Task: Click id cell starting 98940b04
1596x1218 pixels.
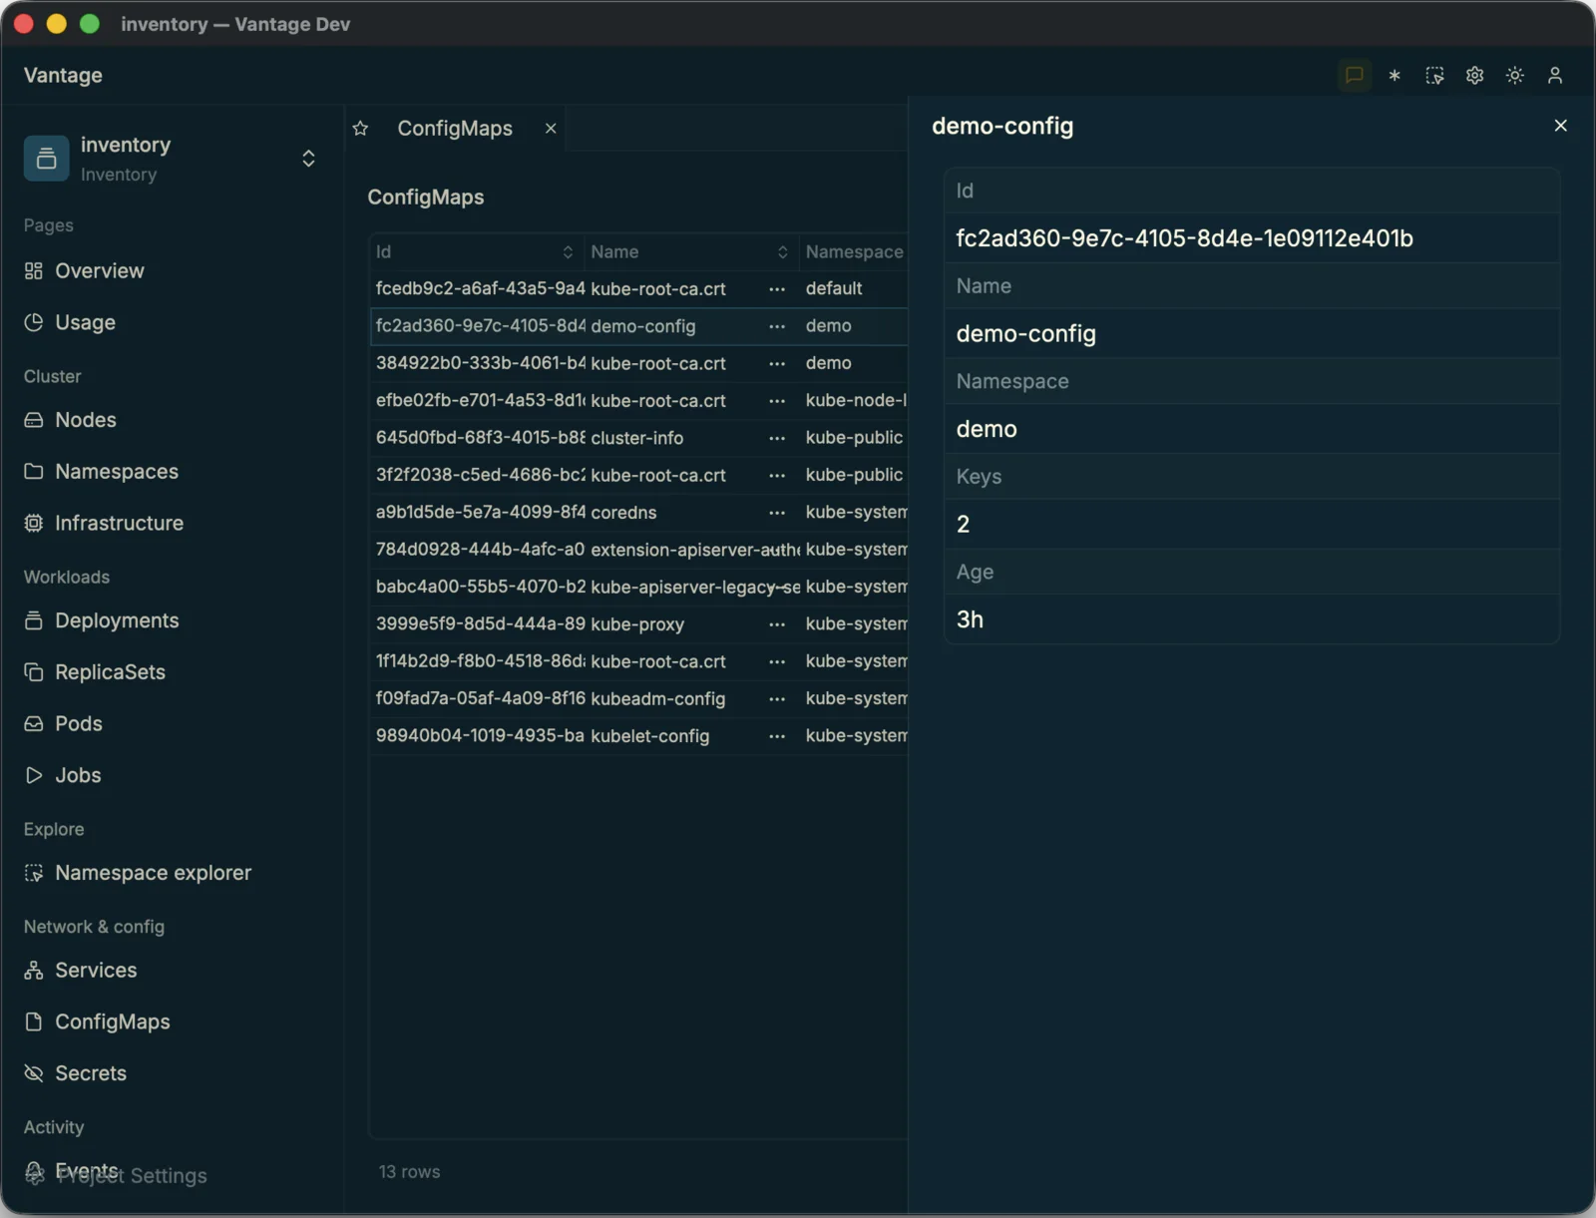Action: tap(480, 736)
